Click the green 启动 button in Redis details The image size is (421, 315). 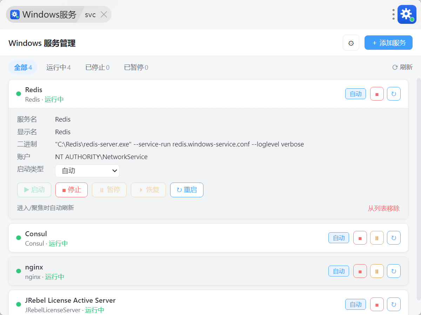pos(34,190)
